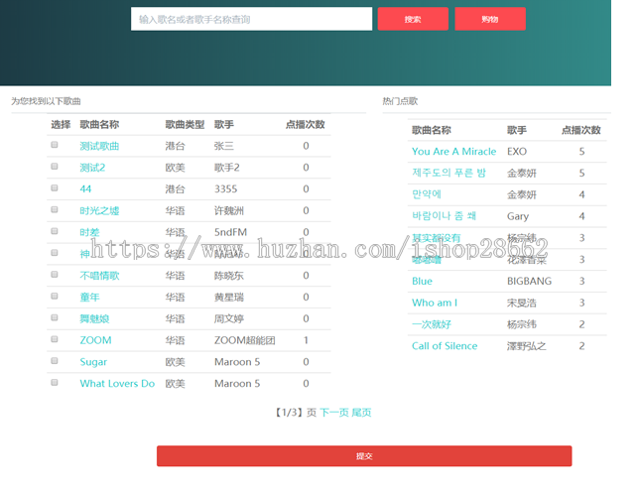Click hot list singer BIGBANG

tap(529, 281)
